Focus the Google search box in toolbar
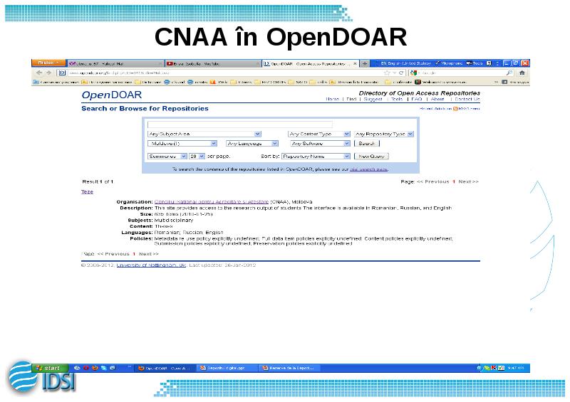 (461, 73)
